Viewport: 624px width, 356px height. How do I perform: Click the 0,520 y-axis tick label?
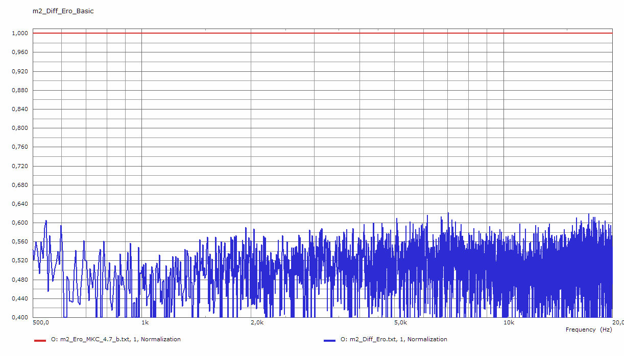pos(19,261)
